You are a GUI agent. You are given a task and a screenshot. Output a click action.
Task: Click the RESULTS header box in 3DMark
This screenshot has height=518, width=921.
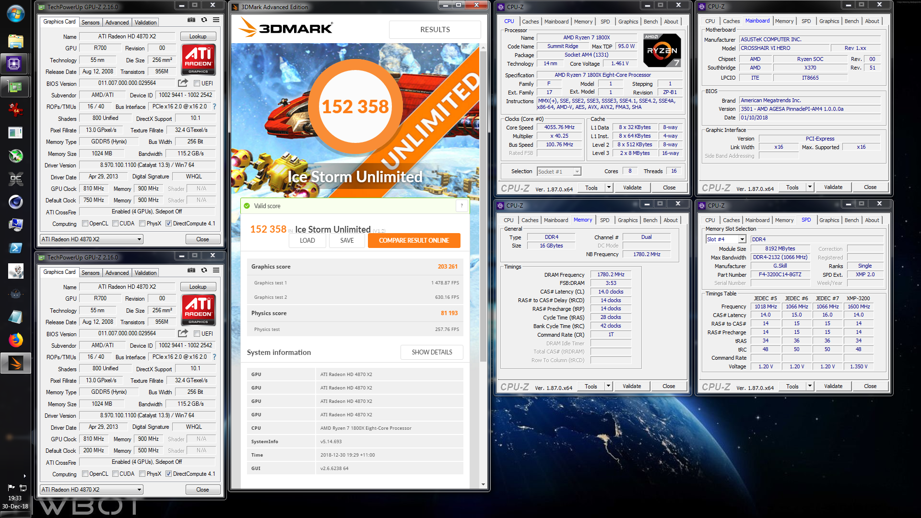click(x=435, y=30)
